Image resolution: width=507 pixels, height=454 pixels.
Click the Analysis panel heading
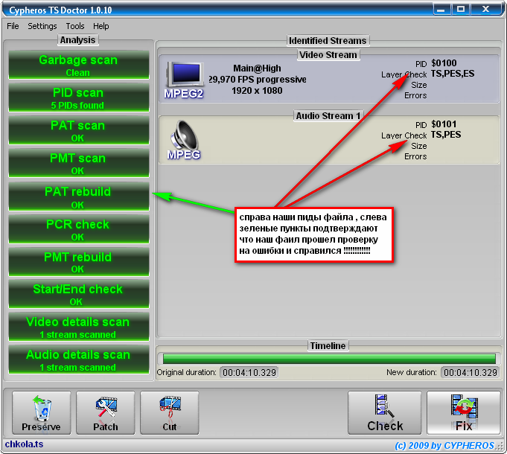(77, 40)
